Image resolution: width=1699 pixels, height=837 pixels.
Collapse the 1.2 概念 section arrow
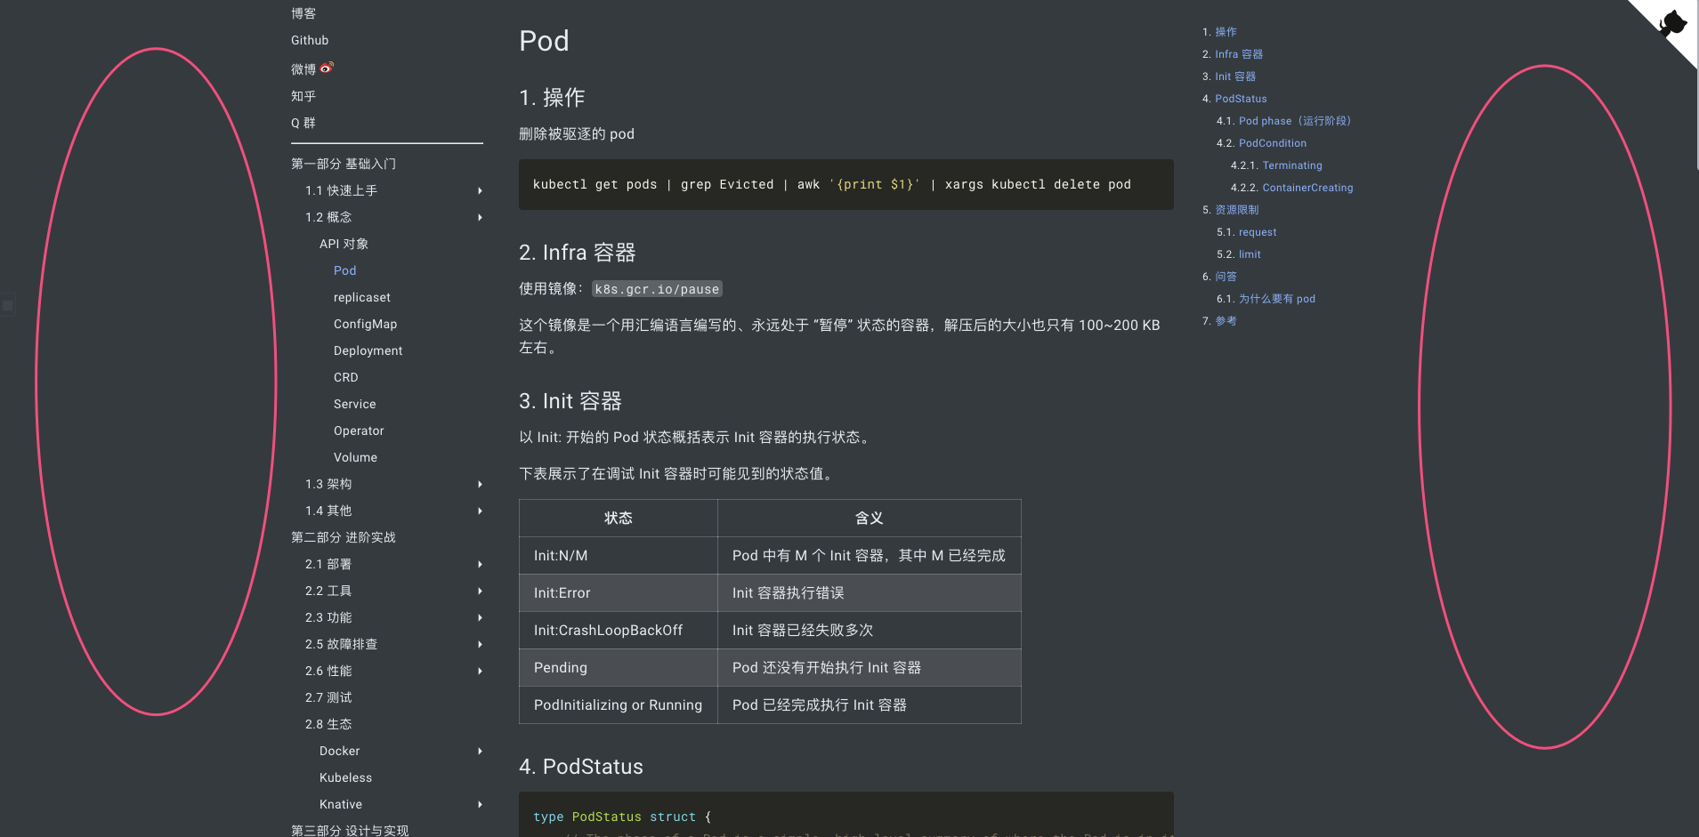(x=480, y=217)
